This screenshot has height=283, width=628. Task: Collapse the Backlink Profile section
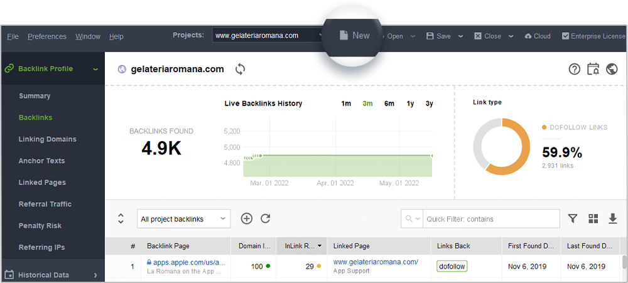click(x=95, y=69)
